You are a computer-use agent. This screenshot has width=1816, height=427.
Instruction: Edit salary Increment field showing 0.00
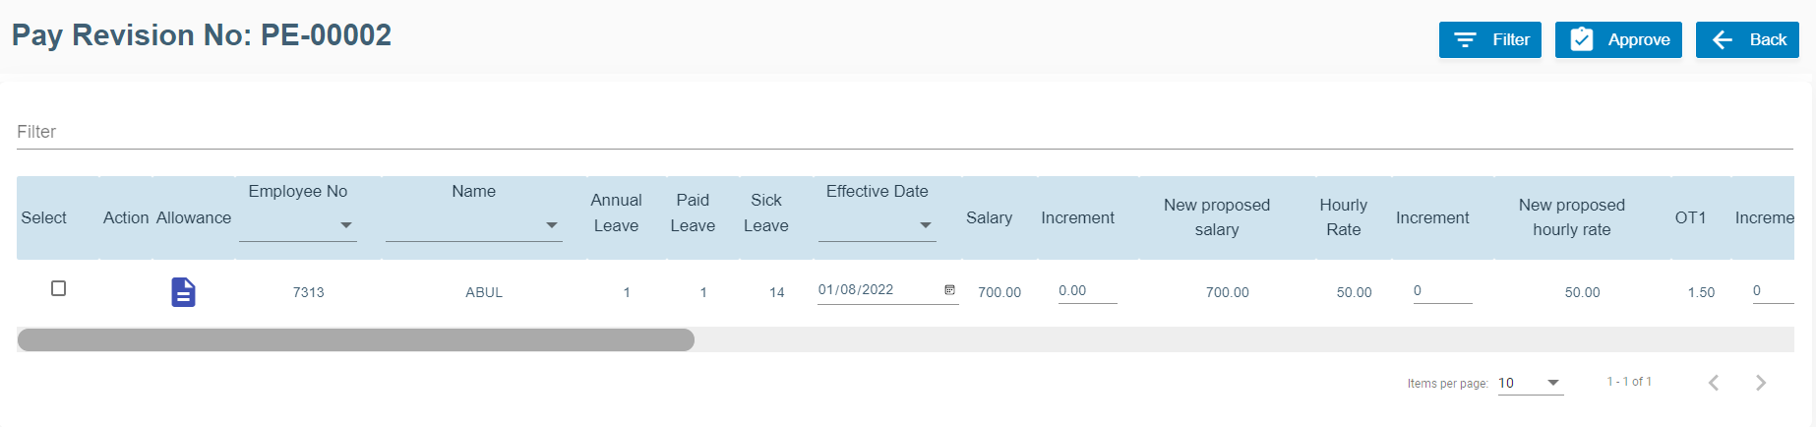[1086, 291]
